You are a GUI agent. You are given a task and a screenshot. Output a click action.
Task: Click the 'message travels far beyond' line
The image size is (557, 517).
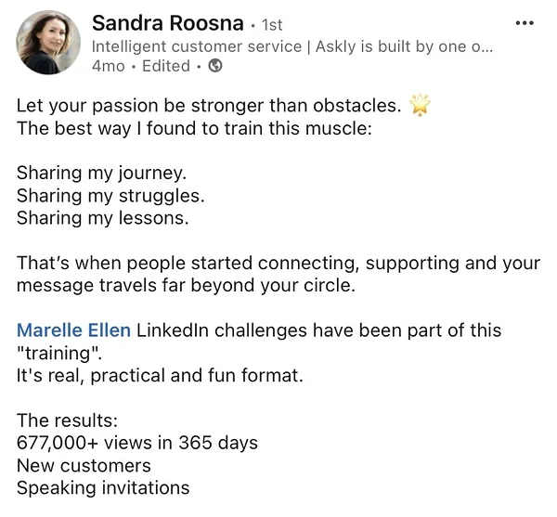pos(186,286)
